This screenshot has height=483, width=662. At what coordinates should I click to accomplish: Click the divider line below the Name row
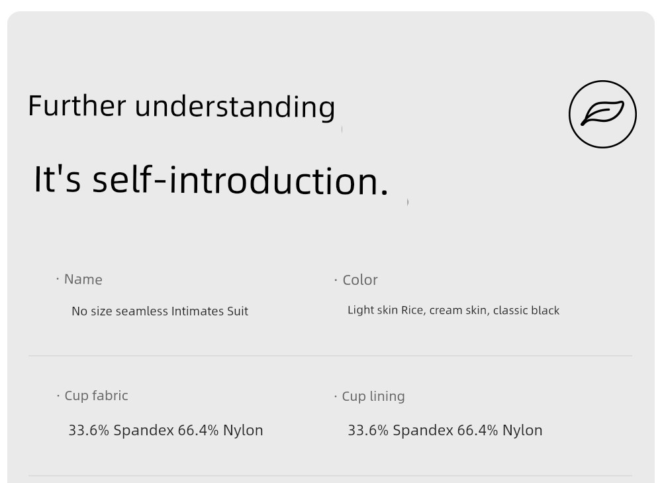click(330, 356)
